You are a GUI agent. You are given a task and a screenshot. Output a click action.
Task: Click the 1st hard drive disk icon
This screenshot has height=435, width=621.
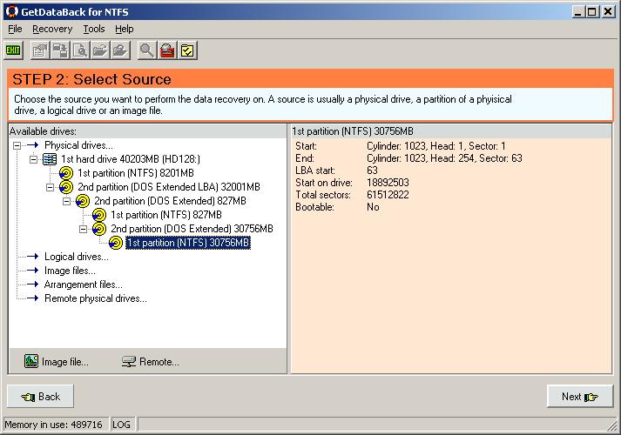[50, 159]
